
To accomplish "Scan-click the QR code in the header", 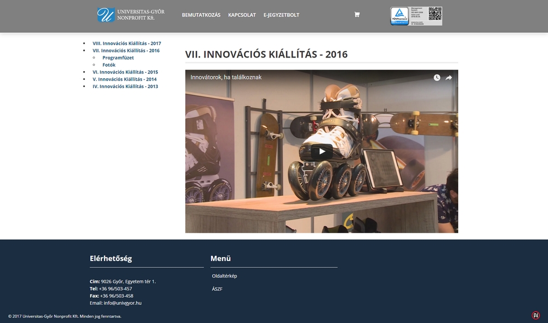I will tap(435, 13).
